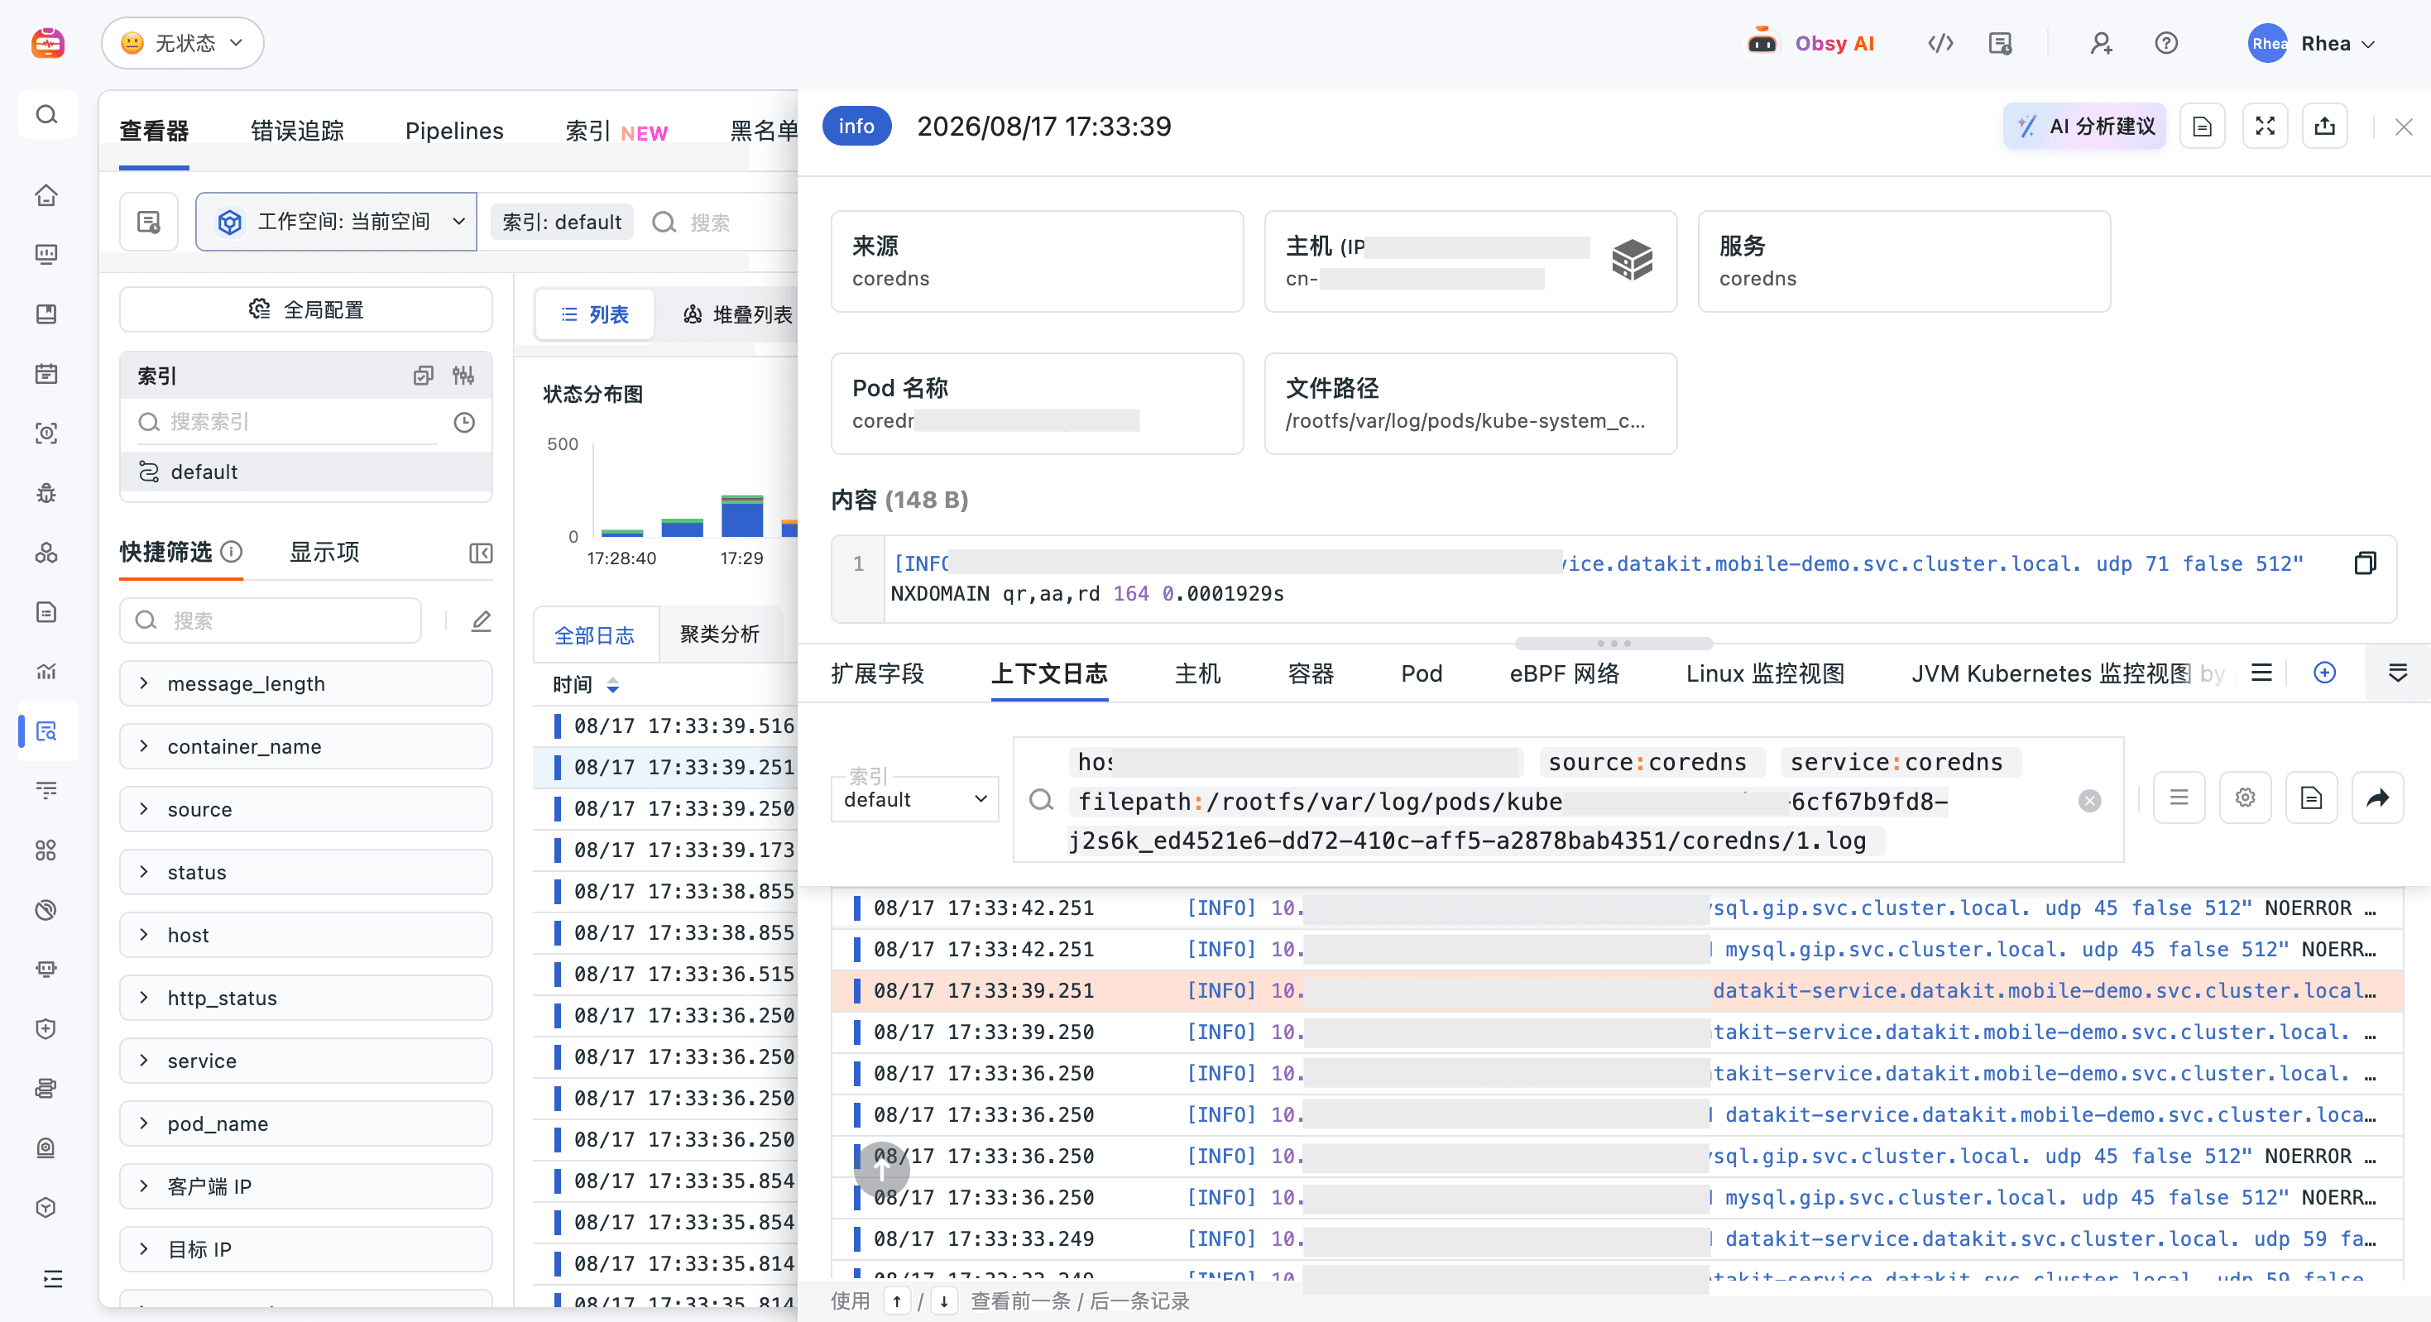Image resolution: width=2431 pixels, height=1322 pixels.
Task: Open the log explorer sidebar icon
Action: (x=46, y=730)
